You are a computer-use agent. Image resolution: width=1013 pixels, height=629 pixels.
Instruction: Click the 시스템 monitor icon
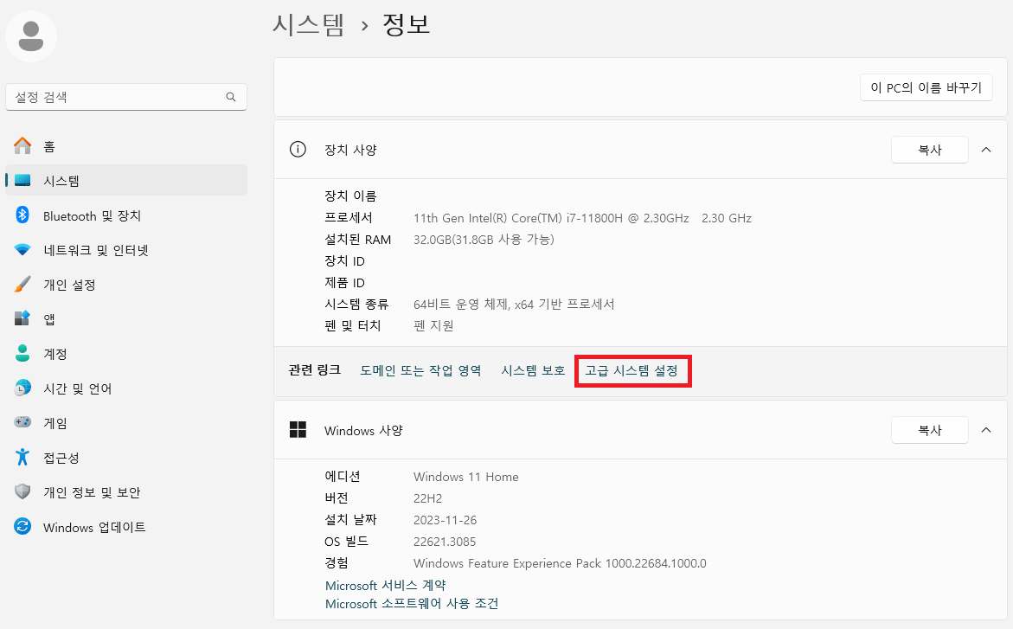coord(22,180)
